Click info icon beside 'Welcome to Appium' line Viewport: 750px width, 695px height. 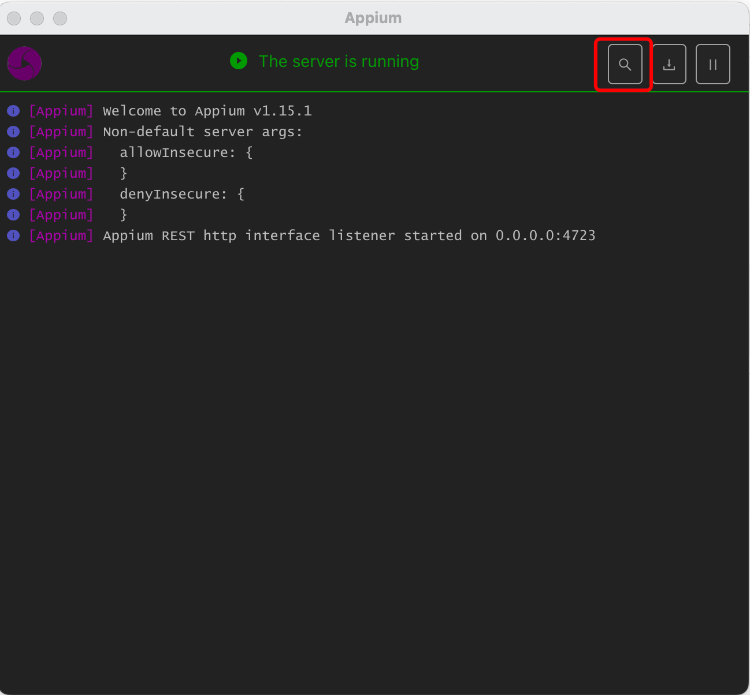(x=13, y=111)
